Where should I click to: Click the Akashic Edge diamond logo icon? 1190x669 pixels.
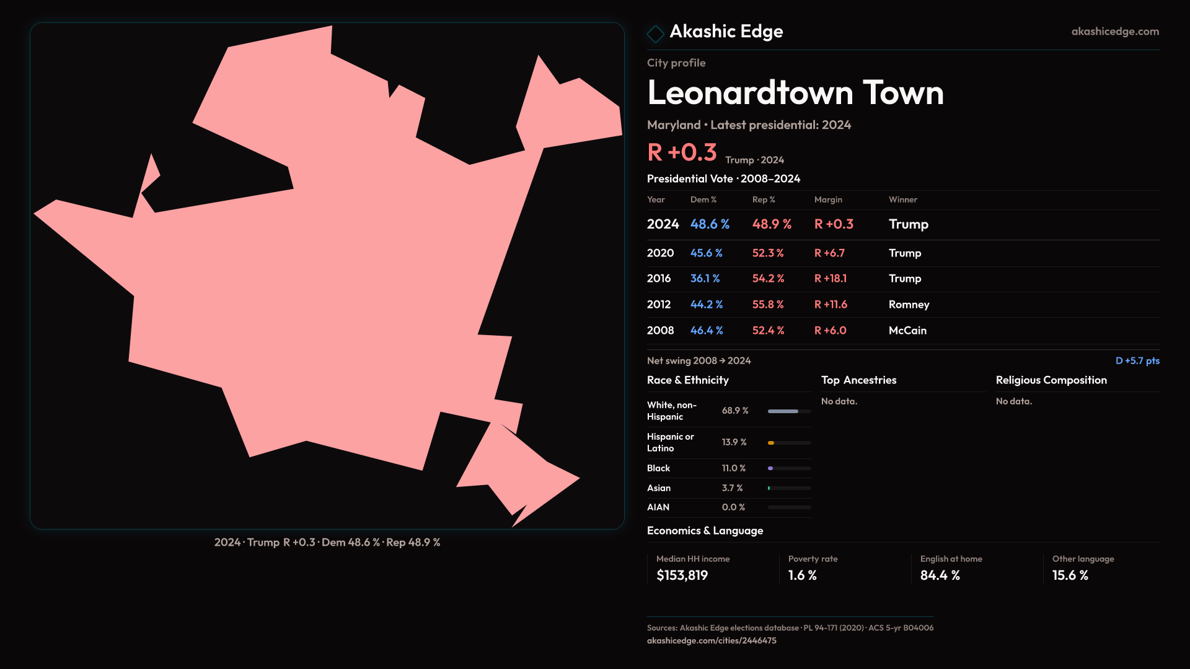[x=655, y=33]
